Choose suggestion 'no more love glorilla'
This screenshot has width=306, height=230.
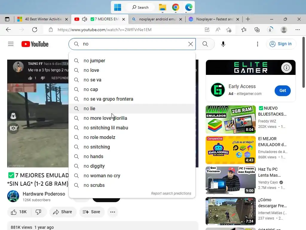(132, 118)
